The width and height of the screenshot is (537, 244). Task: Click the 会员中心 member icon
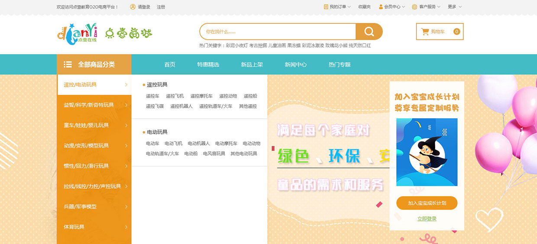pyautogui.click(x=381, y=7)
